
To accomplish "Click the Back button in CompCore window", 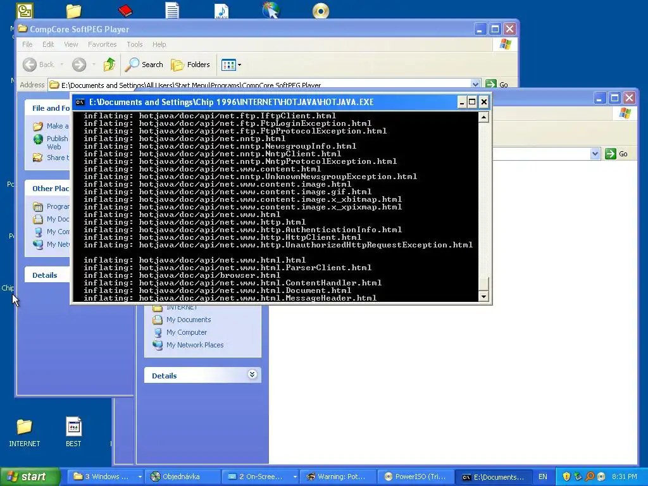I will point(39,65).
